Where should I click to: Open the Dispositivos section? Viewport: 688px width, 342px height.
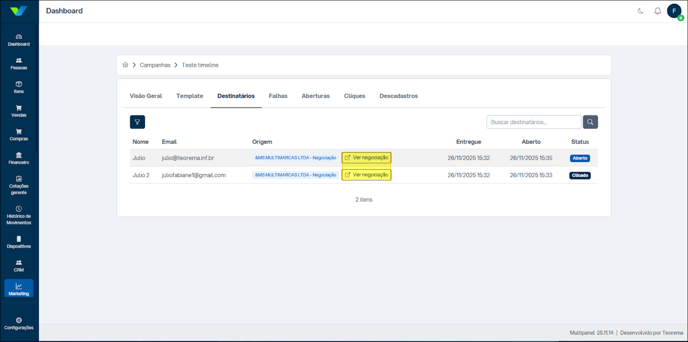[19, 242]
